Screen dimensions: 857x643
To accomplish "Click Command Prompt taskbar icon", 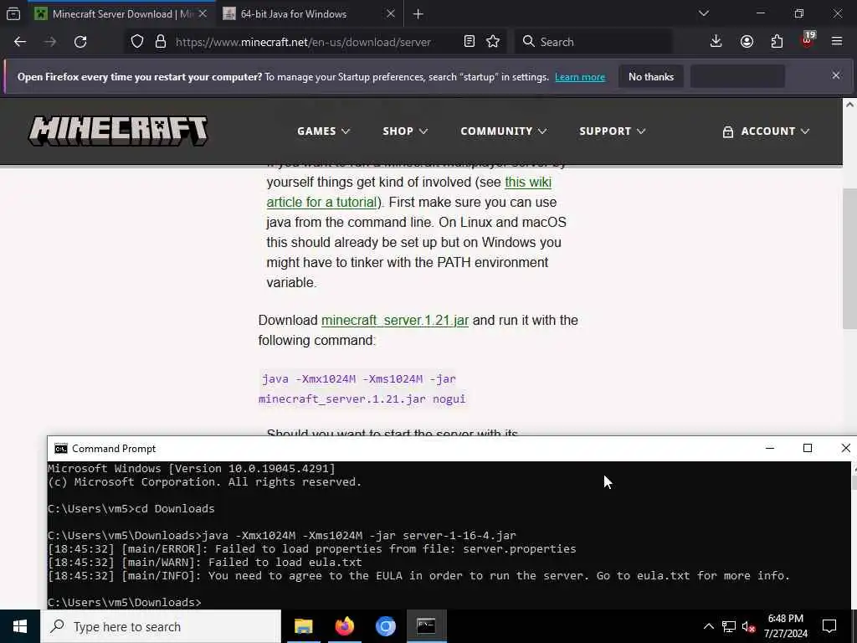I will point(426,626).
